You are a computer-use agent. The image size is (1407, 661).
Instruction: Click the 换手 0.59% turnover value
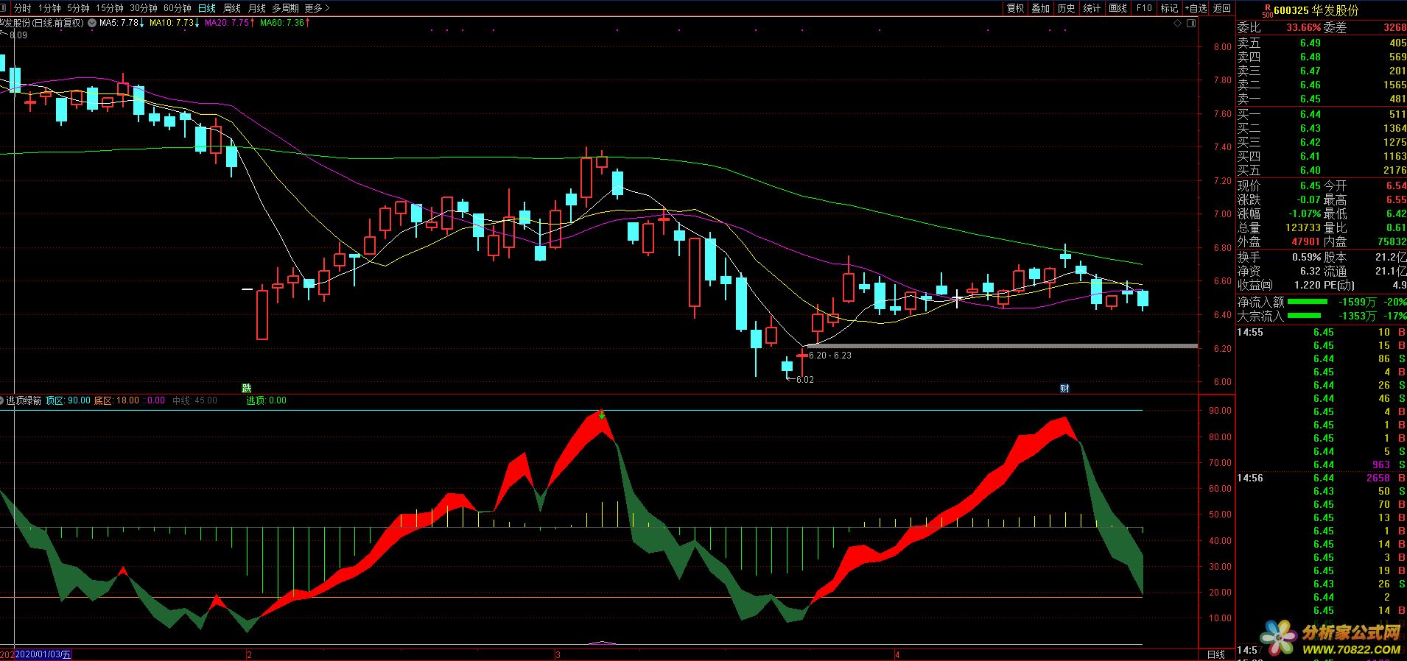pyautogui.click(x=1307, y=257)
